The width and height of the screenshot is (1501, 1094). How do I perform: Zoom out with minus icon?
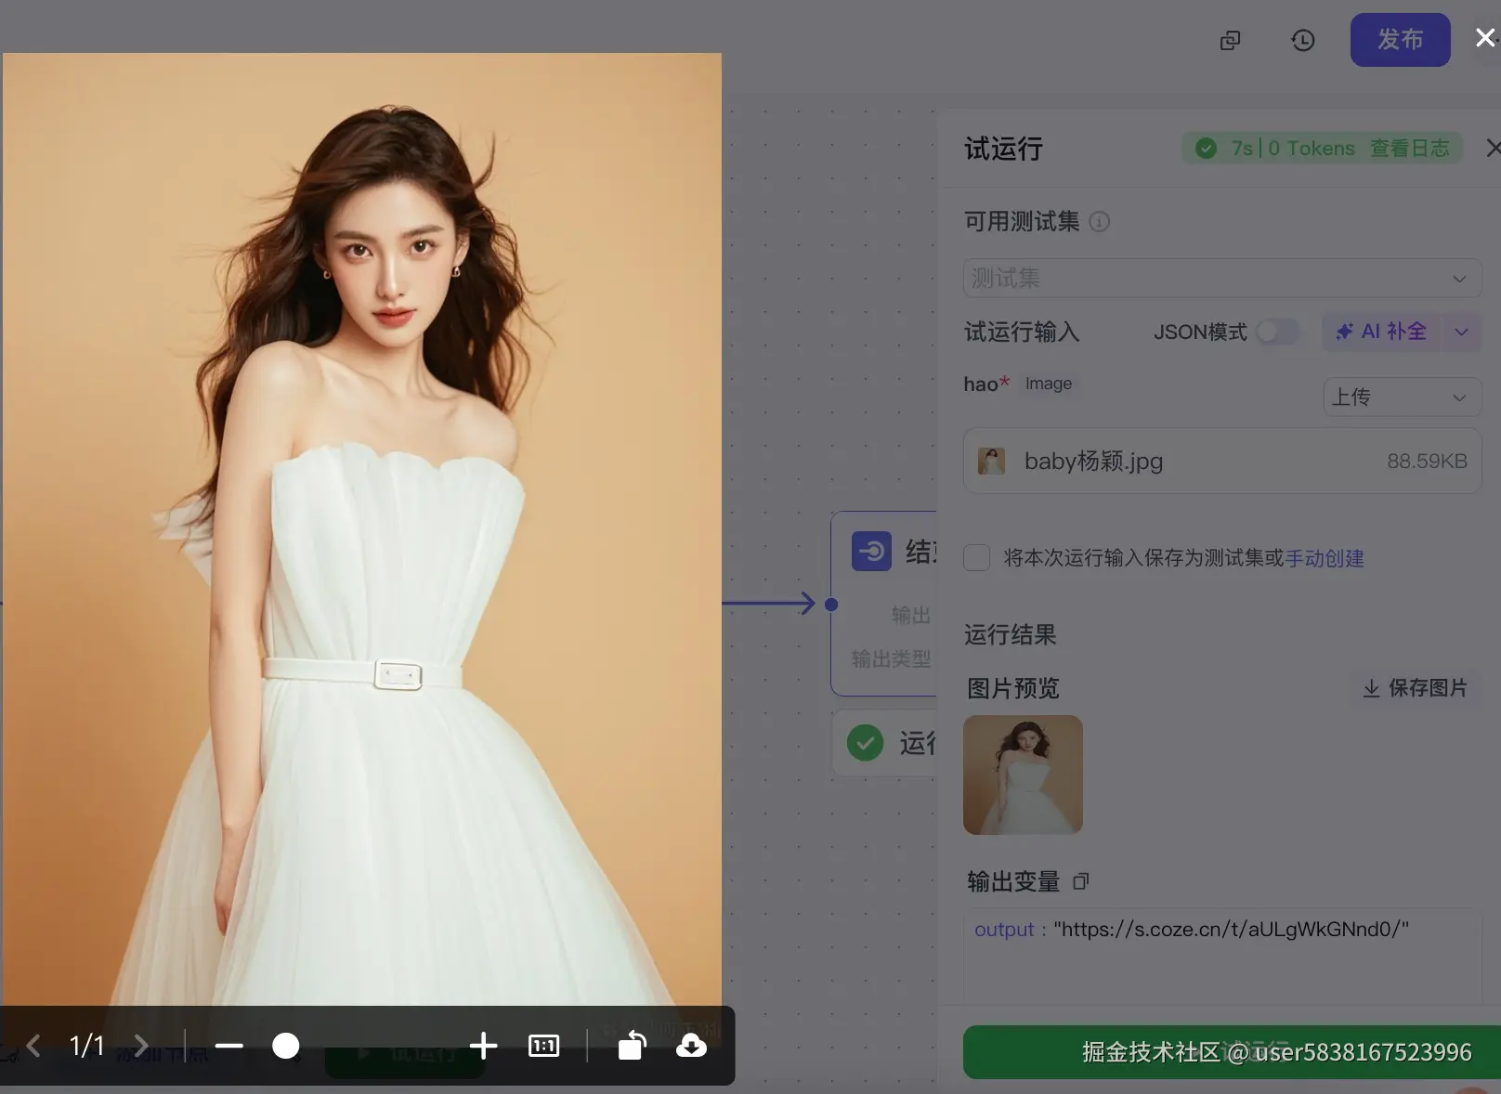228,1047
